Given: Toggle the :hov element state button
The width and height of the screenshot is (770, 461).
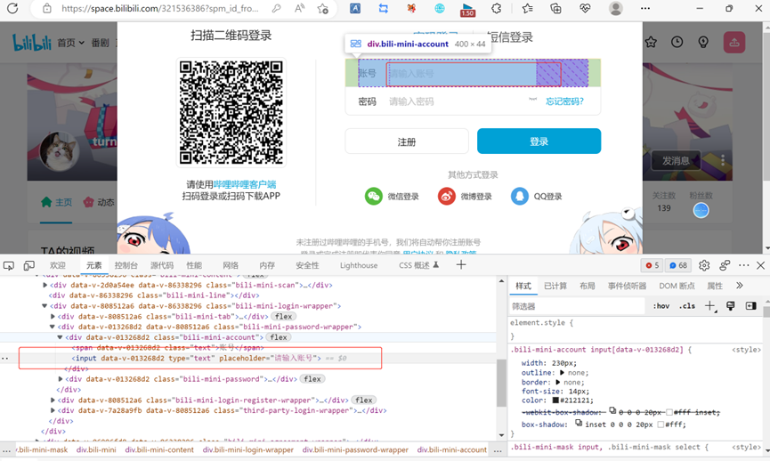Looking at the screenshot, I should [x=661, y=306].
